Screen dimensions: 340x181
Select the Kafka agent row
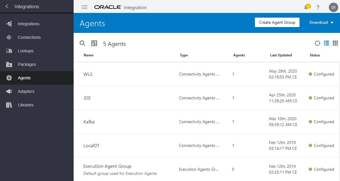[x=89, y=122]
